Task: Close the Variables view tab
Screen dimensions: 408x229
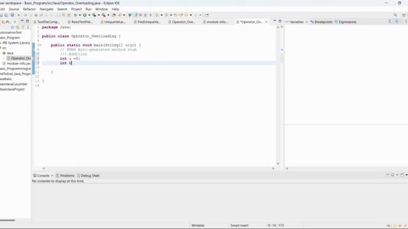Action: click(307, 22)
